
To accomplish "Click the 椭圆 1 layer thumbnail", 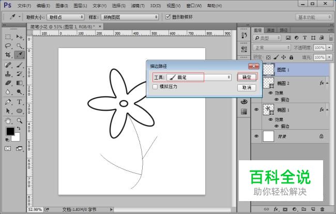I will [268, 109].
